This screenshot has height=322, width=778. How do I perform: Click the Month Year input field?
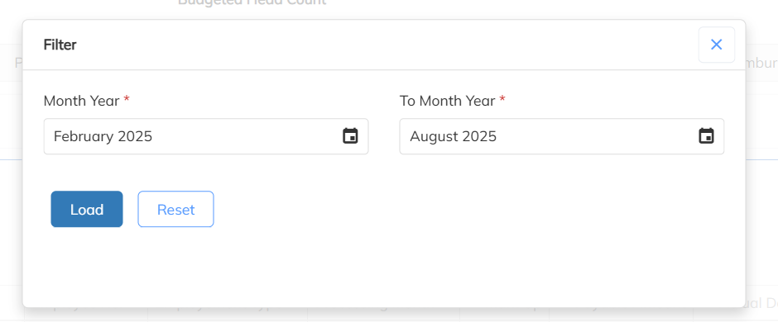pos(206,136)
